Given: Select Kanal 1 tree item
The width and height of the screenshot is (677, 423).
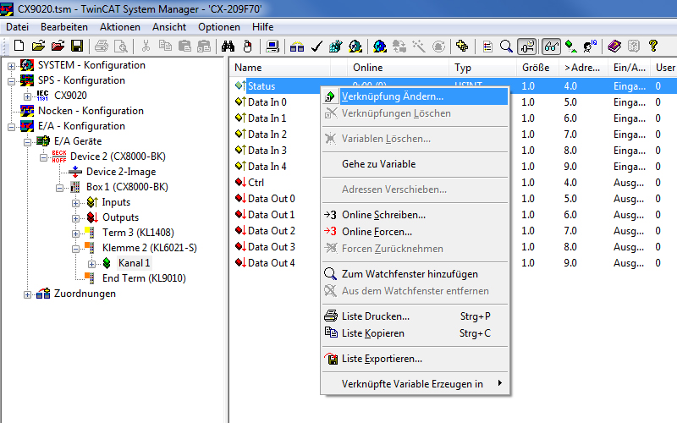Looking at the screenshot, I should click(134, 263).
